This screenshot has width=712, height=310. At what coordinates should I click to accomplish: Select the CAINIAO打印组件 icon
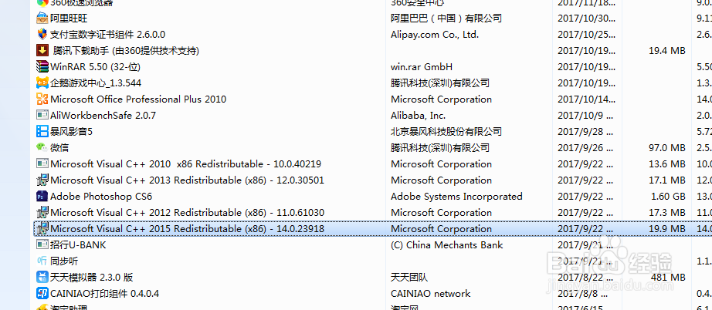(x=42, y=293)
